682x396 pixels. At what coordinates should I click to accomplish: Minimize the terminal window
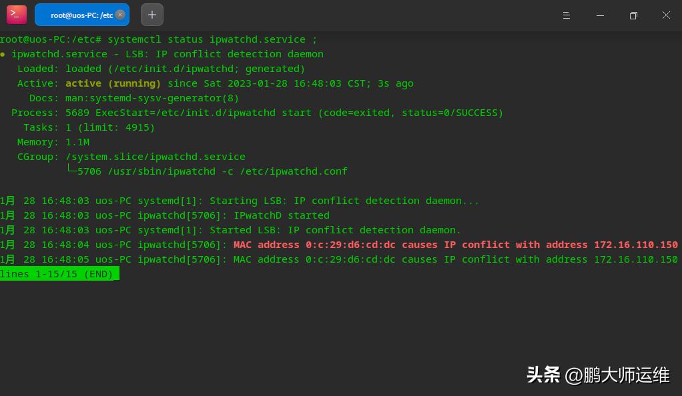[x=600, y=15]
